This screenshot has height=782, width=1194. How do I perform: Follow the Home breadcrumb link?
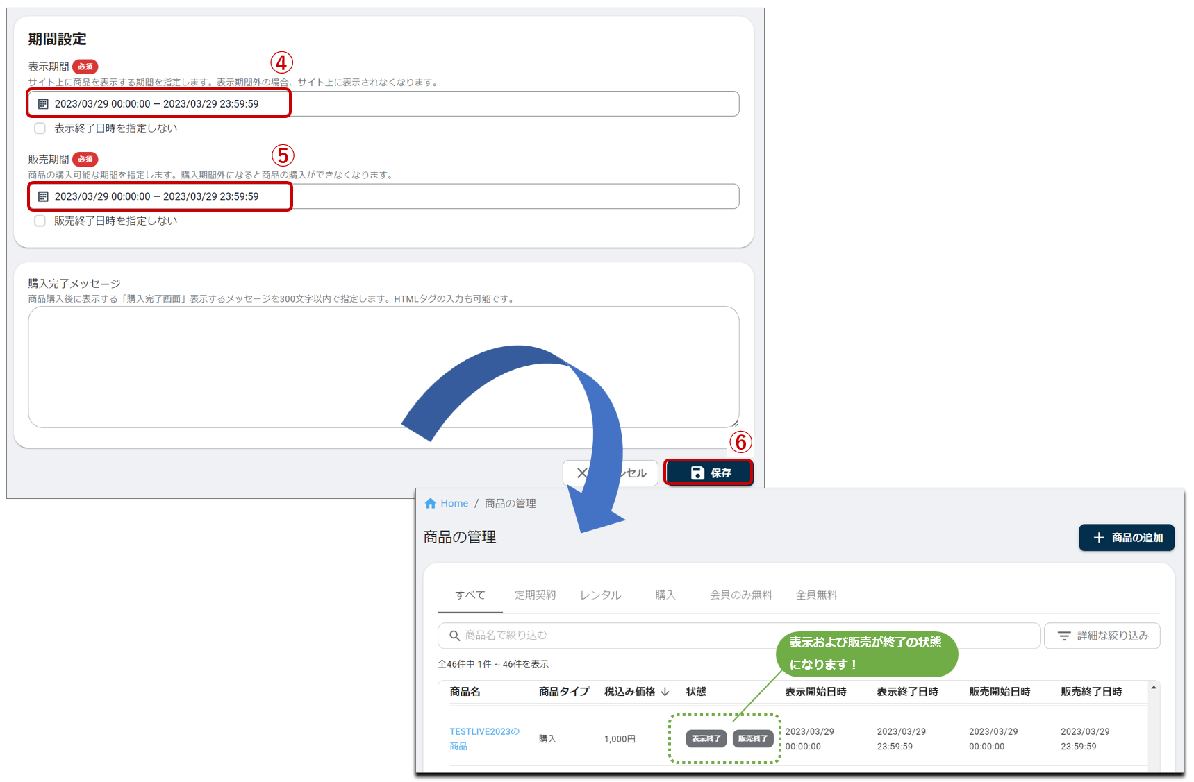point(454,503)
